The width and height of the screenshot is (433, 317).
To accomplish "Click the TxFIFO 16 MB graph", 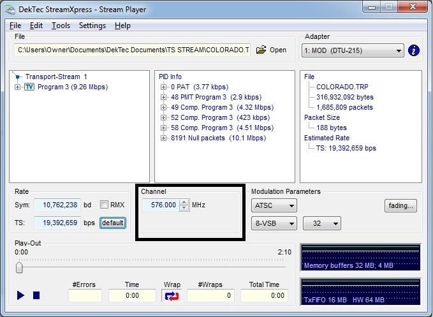I will point(360,291).
